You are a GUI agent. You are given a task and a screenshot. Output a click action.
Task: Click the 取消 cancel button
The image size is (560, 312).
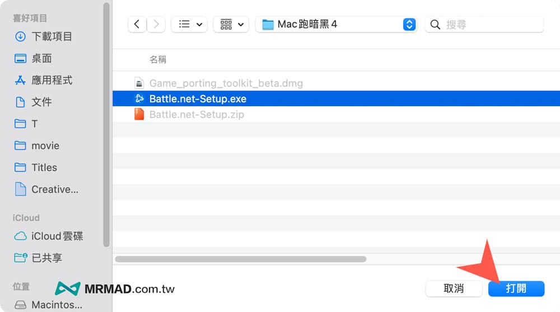(454, 289)
